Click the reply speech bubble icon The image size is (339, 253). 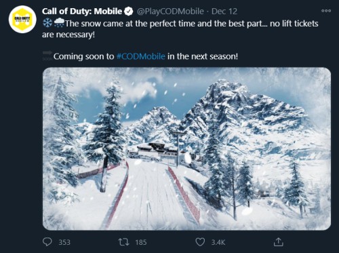[x=47, y=242]
